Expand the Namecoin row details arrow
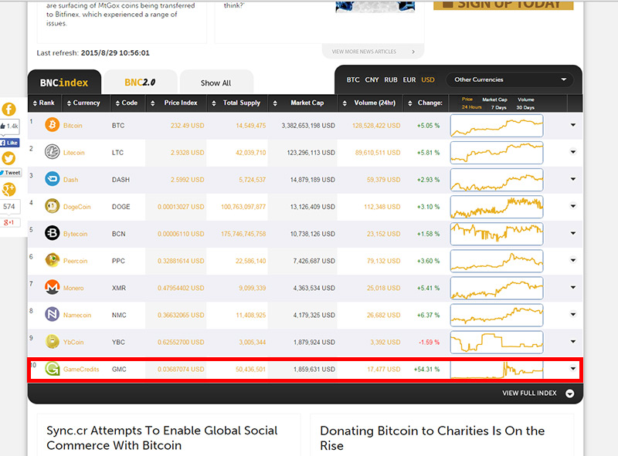The image size is (618, 456). pos(573,314)
